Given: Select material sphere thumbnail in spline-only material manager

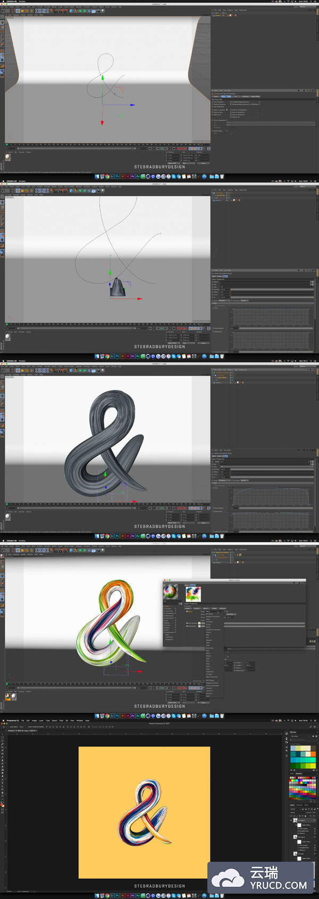Looking at the screenshot, I should [8, 156].
